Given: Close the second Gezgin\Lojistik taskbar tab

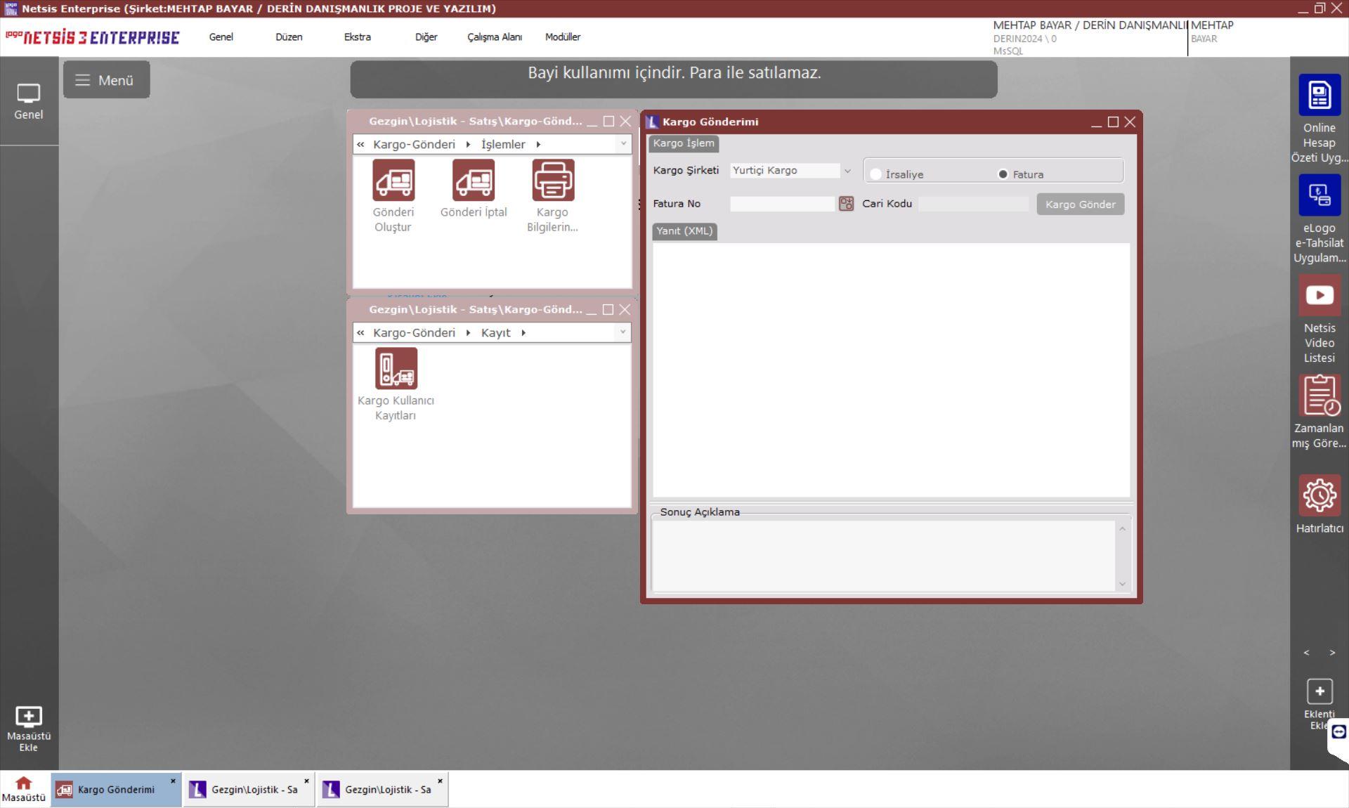Looking at the screenshot, I should [440, 781].
